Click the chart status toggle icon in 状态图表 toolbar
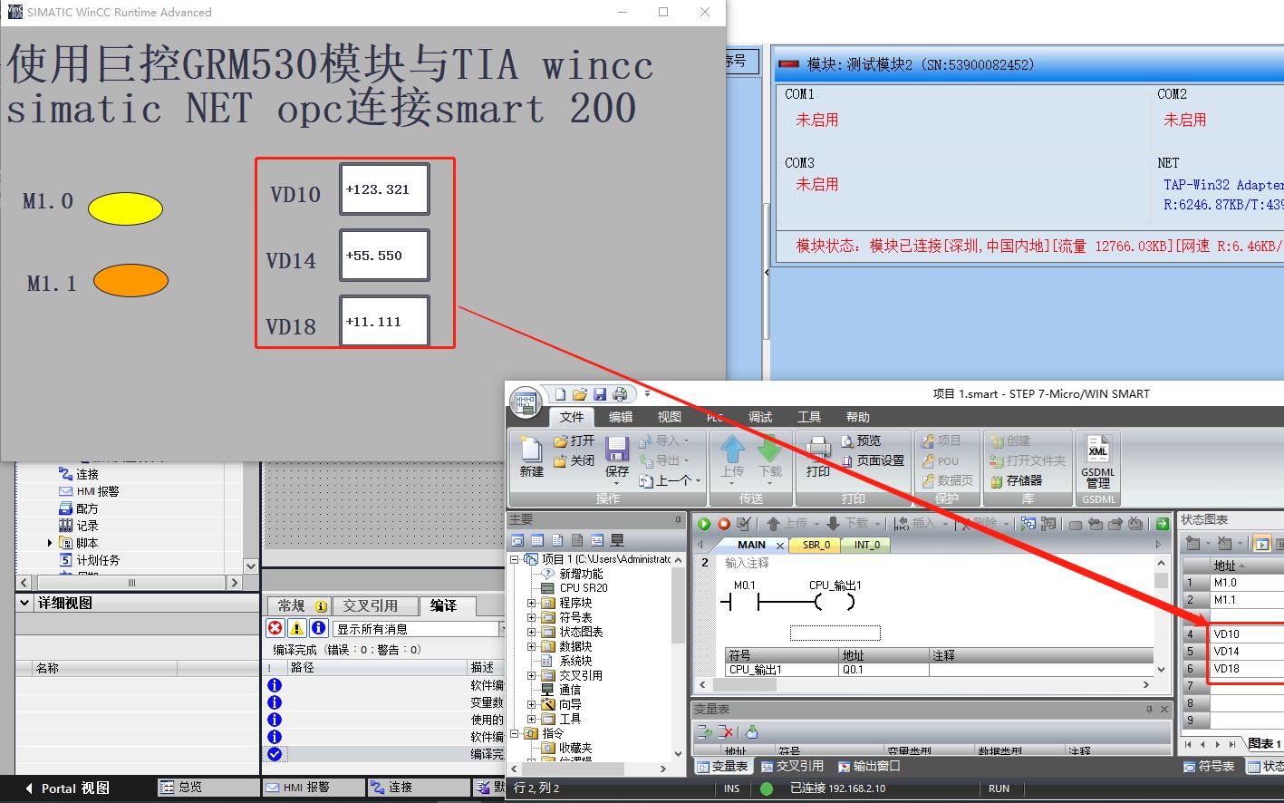Image resolution: width=1284 pixels, height=803 pixels. [x=1261, y=544]
